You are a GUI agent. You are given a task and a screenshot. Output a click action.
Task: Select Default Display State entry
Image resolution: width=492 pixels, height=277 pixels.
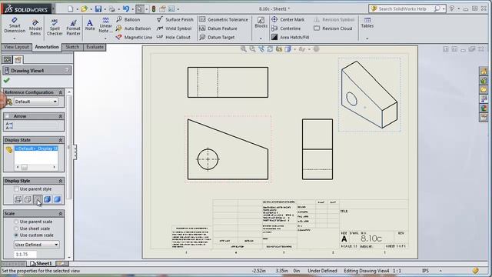pyautogui.click(x=36, y=149)
